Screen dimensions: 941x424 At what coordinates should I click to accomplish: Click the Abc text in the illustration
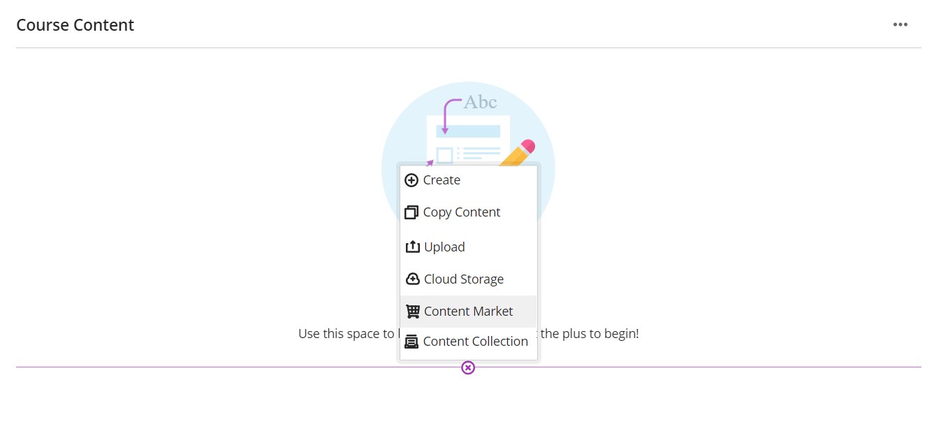tap(481, 102)
